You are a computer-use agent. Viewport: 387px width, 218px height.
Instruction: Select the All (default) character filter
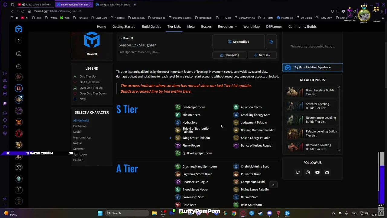click(81, 121)
